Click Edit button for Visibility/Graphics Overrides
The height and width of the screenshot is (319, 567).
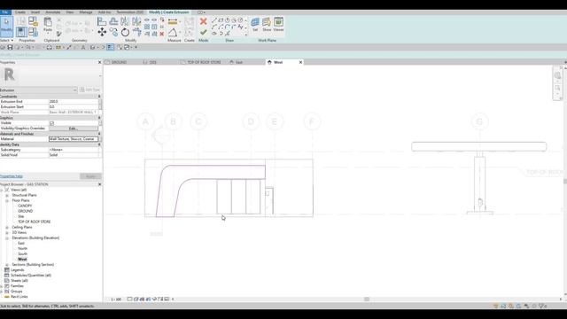73,128
